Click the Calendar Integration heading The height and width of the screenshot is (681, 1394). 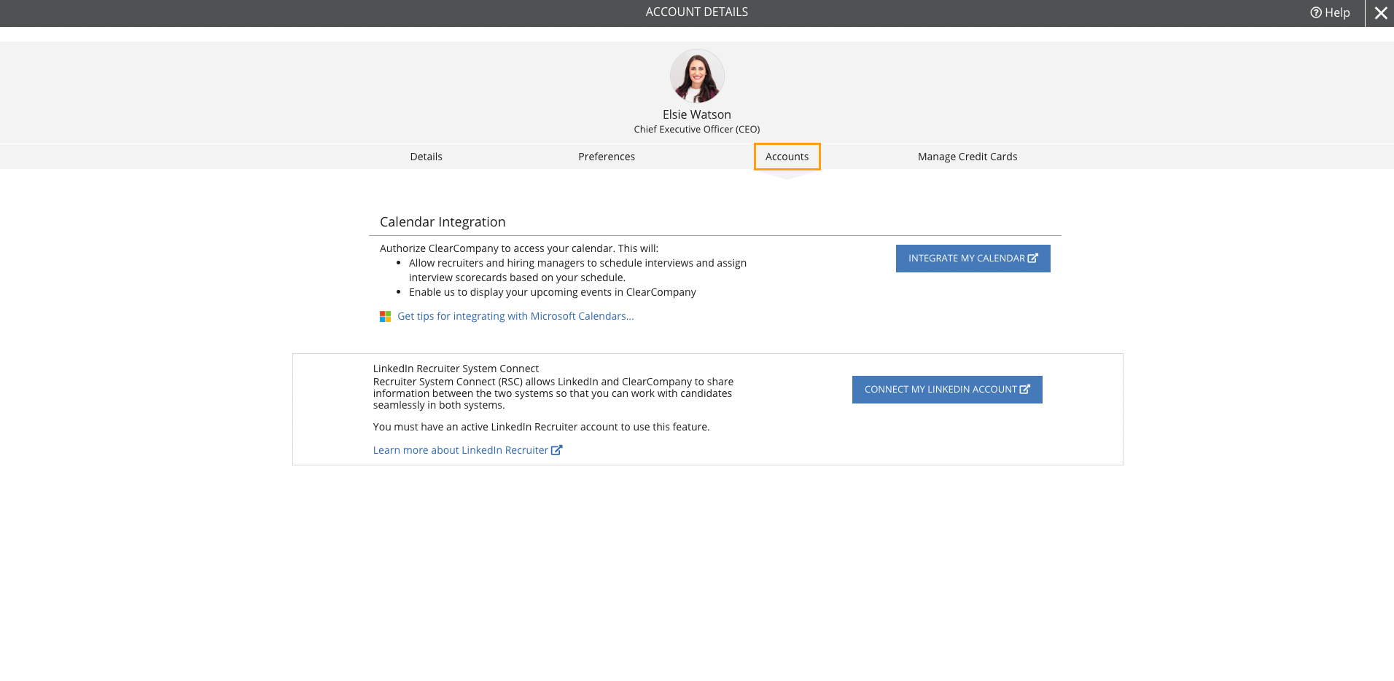pyautogui.click(x=443, y=222)
